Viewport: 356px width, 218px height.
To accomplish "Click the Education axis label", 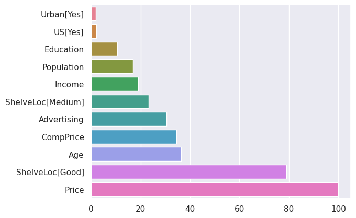I will (x=64, y=49).
